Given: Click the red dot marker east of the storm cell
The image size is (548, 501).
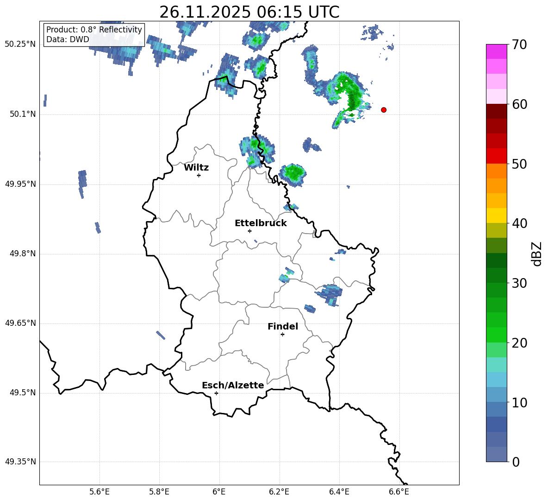Looking at the screenshot, I should tap(384, 110).
